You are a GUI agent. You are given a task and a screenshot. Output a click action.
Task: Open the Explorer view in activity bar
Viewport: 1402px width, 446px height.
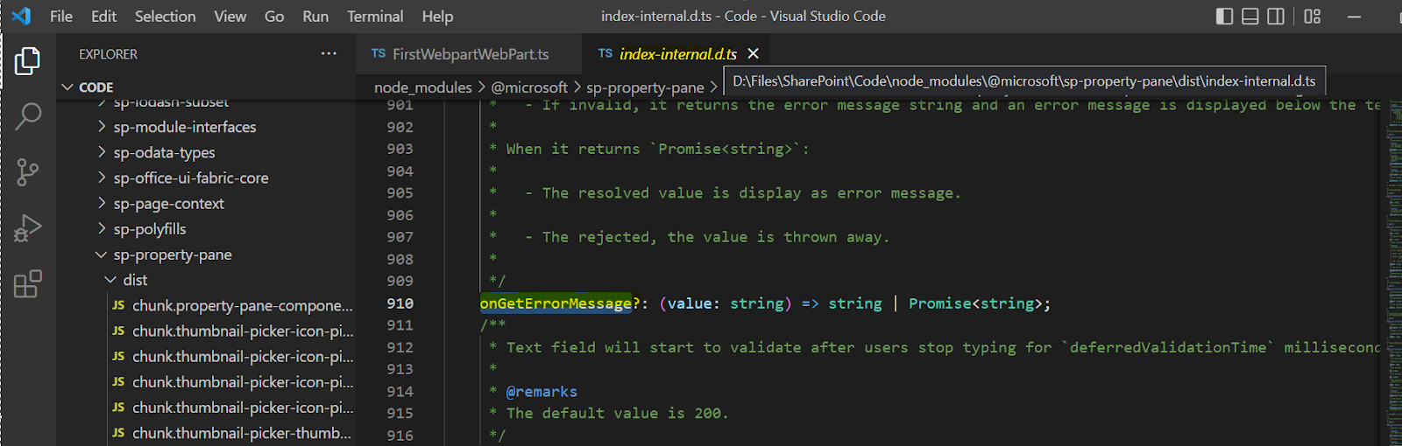pos(27,61)
